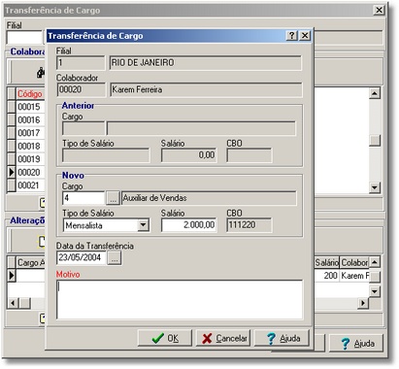This screenshot has height=369, width=399.
Task: Expand the Tipo de Salário Mensalista dropdown
Action: (x=143, y=225)
